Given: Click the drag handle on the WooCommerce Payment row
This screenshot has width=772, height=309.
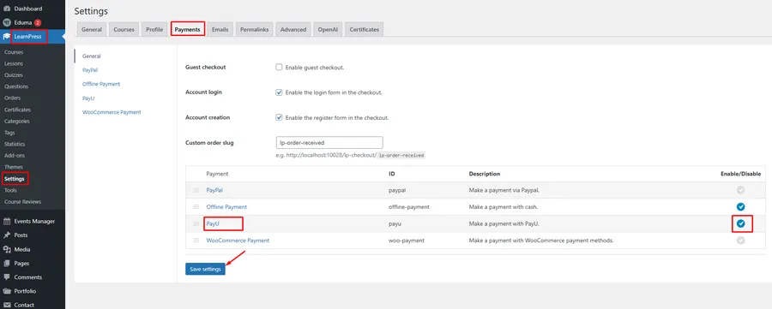Looking at the screenshot, I should [196, 241].
